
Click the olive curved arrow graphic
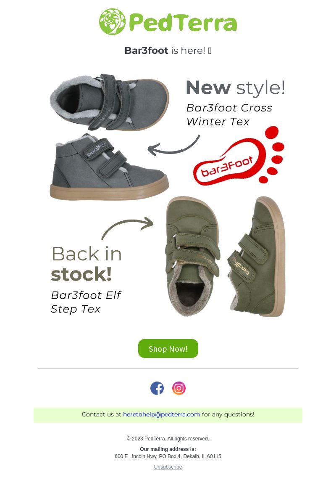127,228
